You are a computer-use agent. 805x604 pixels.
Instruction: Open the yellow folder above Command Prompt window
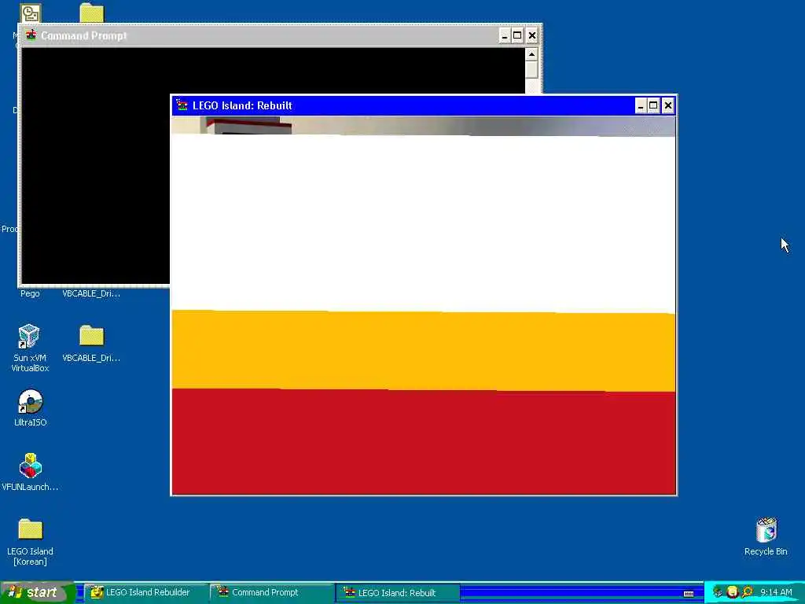click(x=92, y=13)
